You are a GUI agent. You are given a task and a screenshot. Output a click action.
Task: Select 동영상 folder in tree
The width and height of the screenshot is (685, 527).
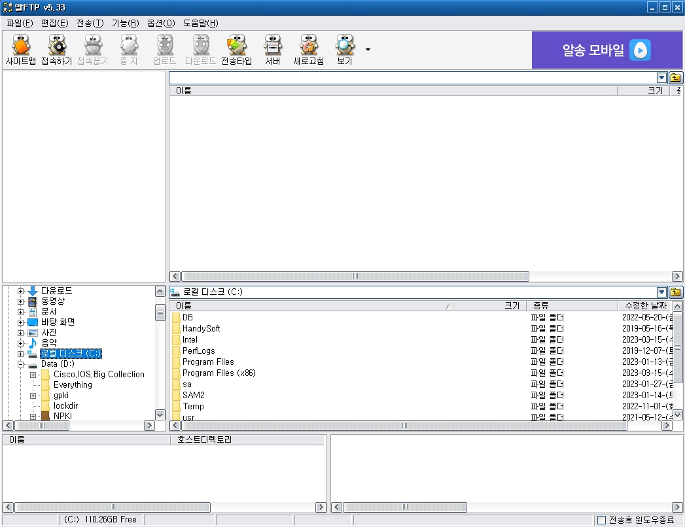pyautogui.click(x=53, y=301)
